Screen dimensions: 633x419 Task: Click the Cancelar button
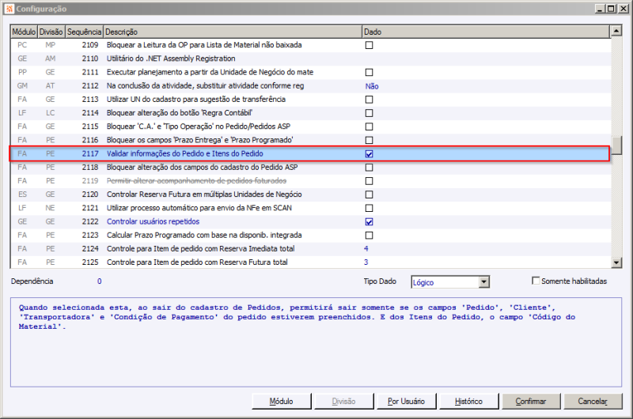point(593,402)
